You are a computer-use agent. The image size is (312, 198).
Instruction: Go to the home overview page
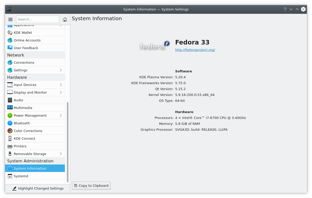click(x=65, y=19)
